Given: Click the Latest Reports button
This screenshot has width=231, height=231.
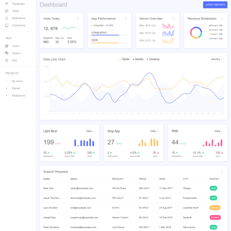Looking at the screenshot, I should click(x=215, y=5).
